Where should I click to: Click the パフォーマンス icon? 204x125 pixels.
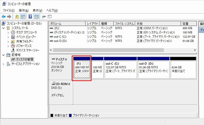click(x=13, y=46)
